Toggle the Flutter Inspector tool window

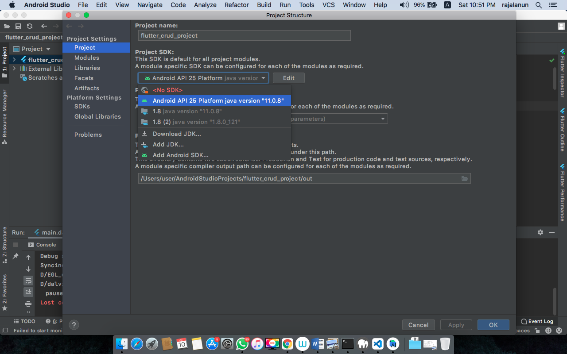coord(562,73)
